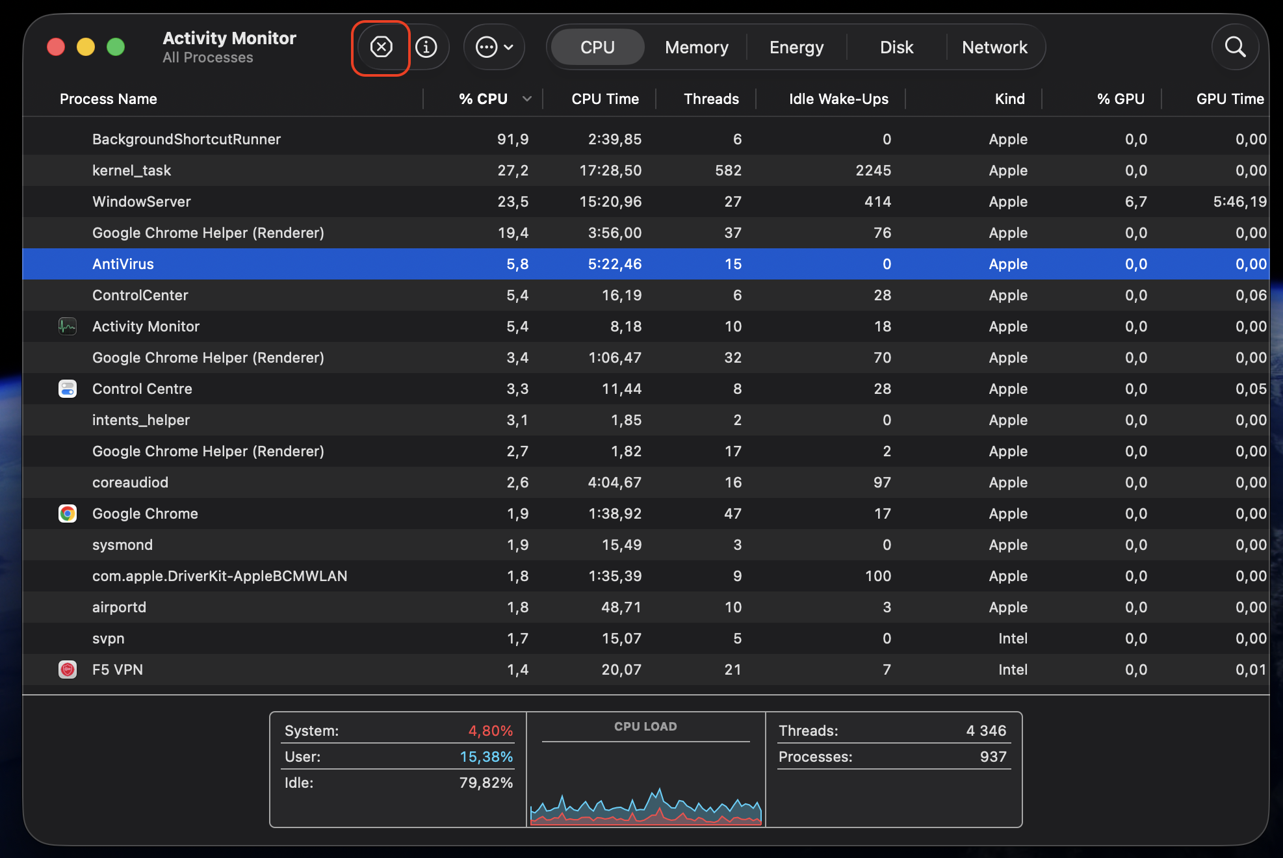Minimize the window with the yellow button
Image resolution: width=1283 pixels, height=858 pixels.
tap(86, 47)
